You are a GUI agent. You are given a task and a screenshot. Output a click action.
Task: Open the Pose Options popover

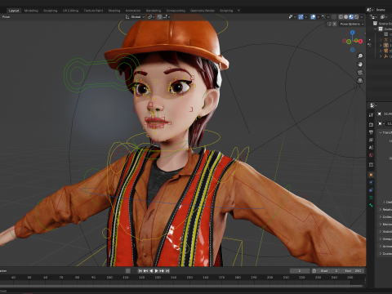(352, 24)
